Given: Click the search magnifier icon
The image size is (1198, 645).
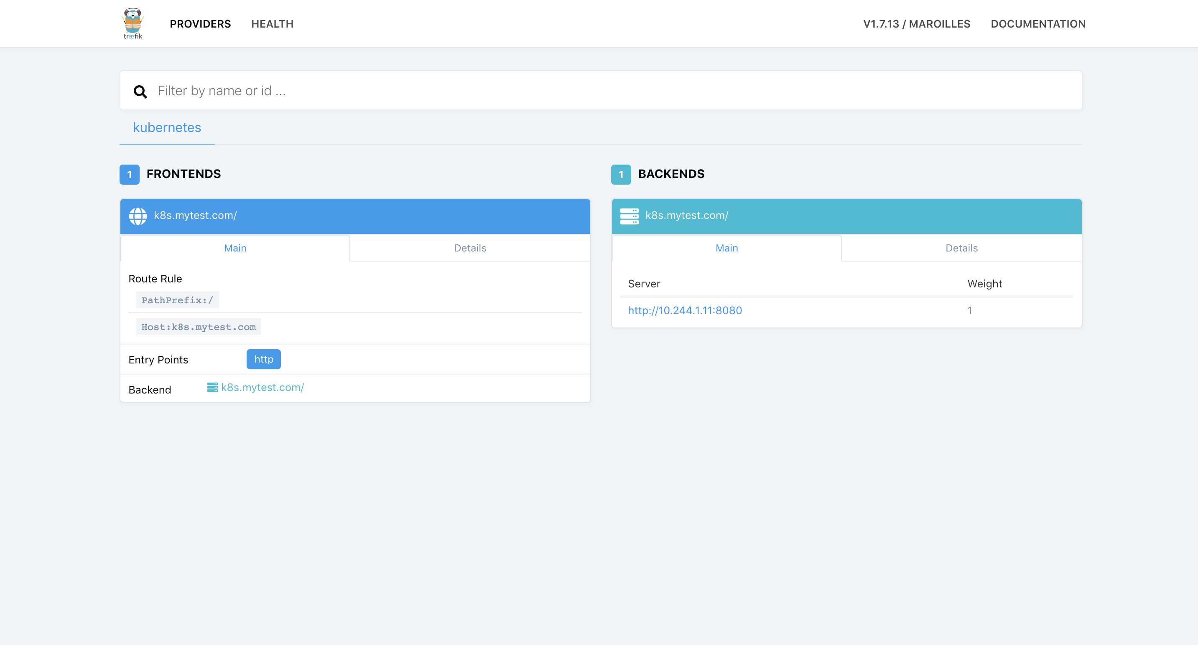Looking at the screenshot, I should point(140,91).
